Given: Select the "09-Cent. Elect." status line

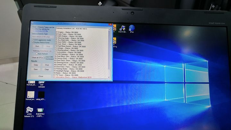Looking at the screenshot, I should coord(68,44).
